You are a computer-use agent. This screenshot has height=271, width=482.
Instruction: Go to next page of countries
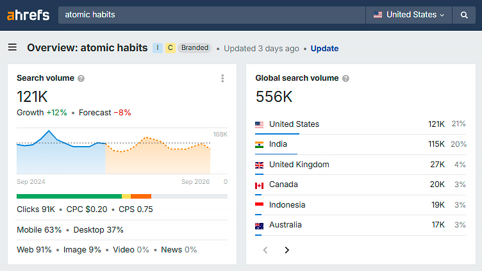(x=287, y=250)
